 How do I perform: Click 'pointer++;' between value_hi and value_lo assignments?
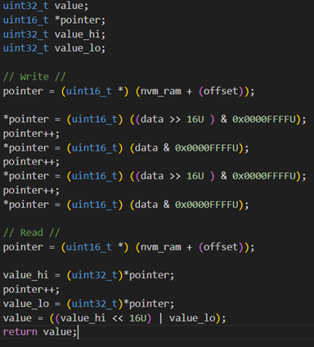(x=31, y=290)
